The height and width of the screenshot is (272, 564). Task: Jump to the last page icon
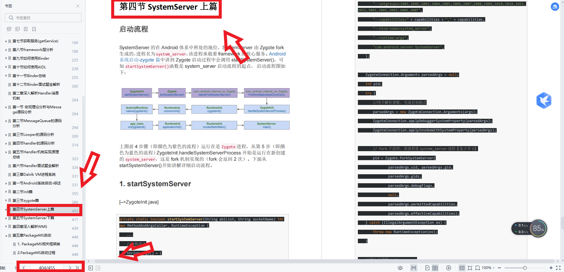click(77, 268)
